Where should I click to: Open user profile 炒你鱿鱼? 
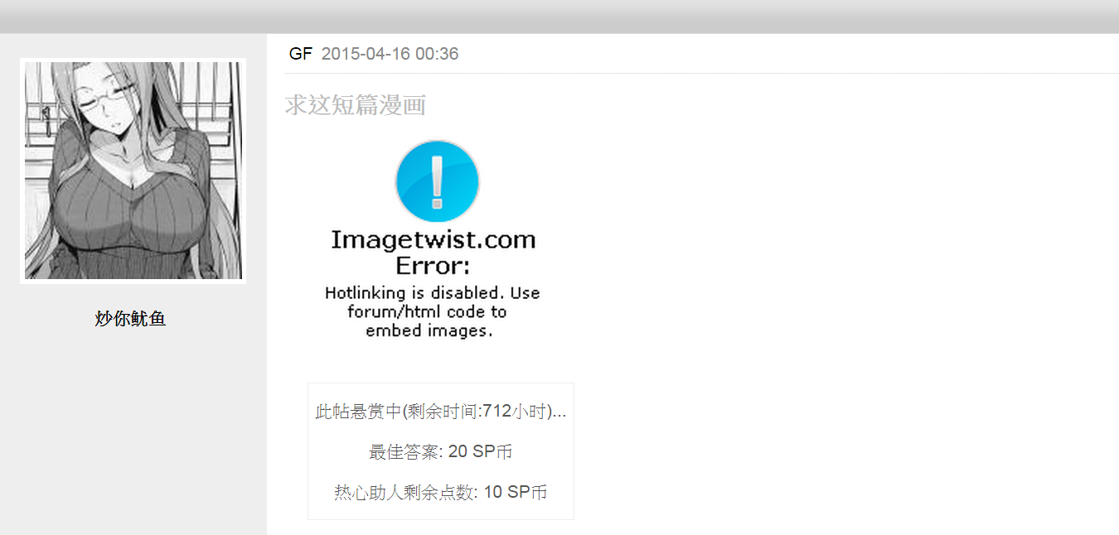130,319
